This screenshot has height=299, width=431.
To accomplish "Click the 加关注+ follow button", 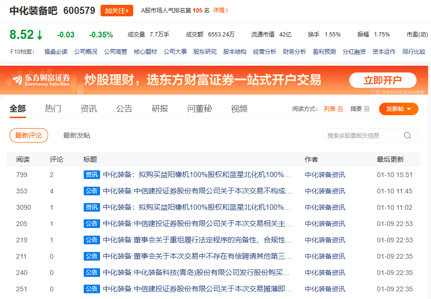I will 116,11.
